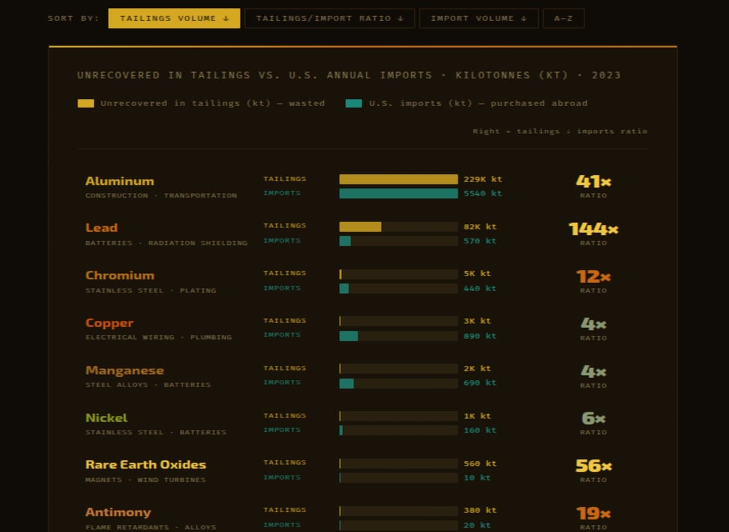Select the Rare Earth Oxides title

146,465
